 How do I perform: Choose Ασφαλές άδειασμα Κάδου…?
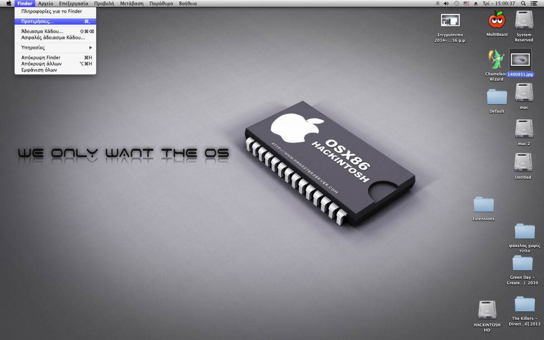[x=55, y=38]
